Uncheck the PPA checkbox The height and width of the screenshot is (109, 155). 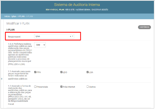[35, 72]
